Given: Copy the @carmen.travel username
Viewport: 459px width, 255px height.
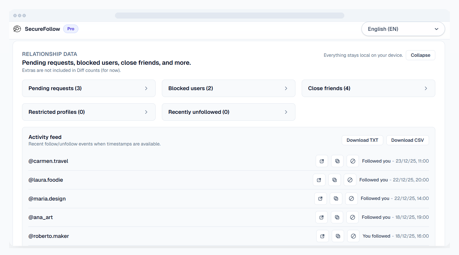Looking at the screenshot, I should pos(337,161).
